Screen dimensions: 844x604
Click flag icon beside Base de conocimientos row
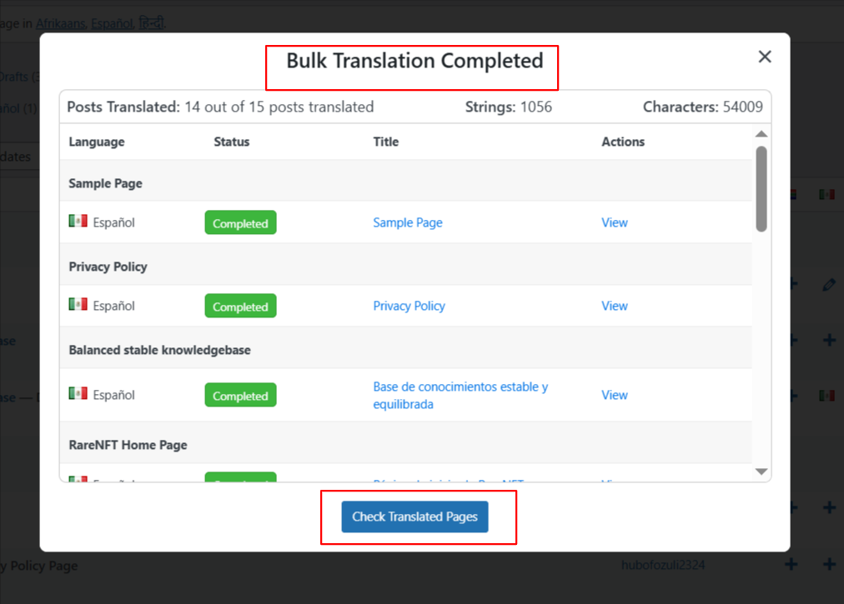tap(78, 394)
